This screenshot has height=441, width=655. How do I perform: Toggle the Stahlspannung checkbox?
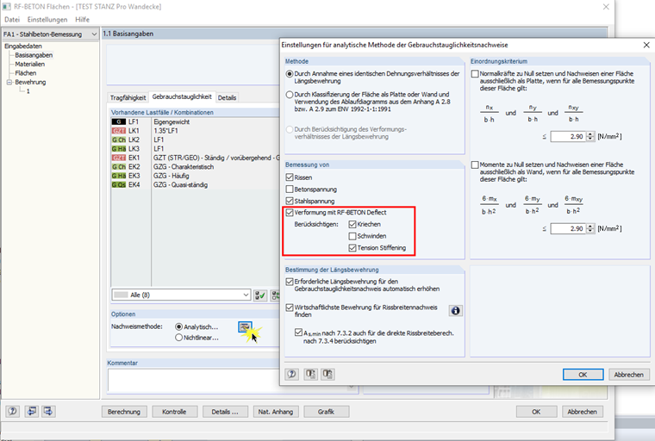tap(290, 201)
